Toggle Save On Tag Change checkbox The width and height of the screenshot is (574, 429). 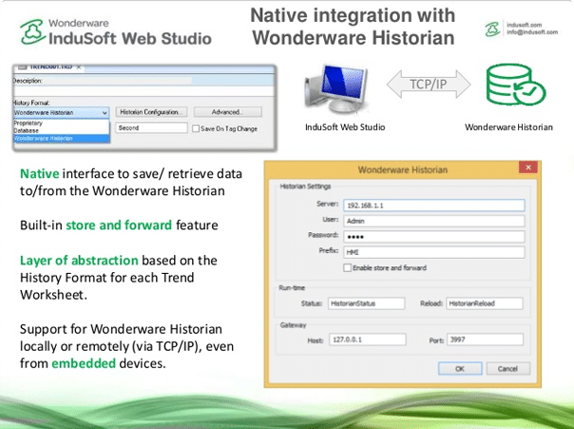click(196, 128)
